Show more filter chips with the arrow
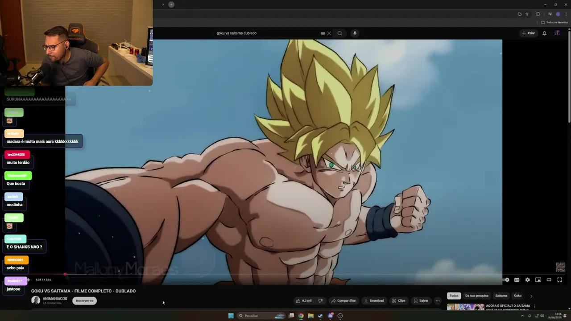Viewport: 571px width, 321px height. pos(531,296)
